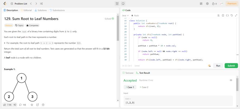Image resolution: width=240 pixels, height=109 pixels.
Task: Dislike the problem thumbs down
Action: click(x=15, y=105)
